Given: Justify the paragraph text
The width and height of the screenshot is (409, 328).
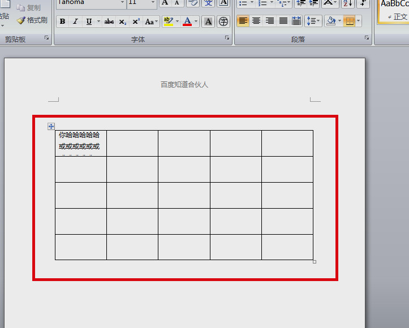Looking at the screenshot, I should click(283, 21).
